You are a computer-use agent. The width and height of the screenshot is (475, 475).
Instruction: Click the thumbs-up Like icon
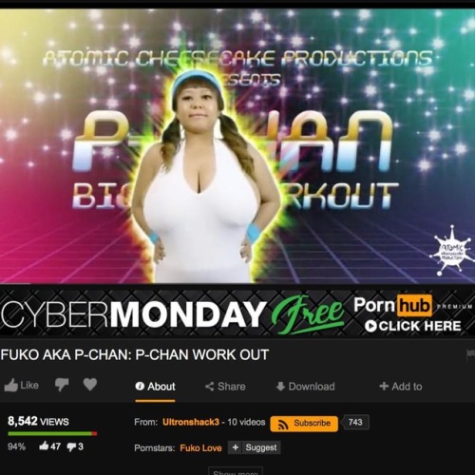tap(10, 385)
